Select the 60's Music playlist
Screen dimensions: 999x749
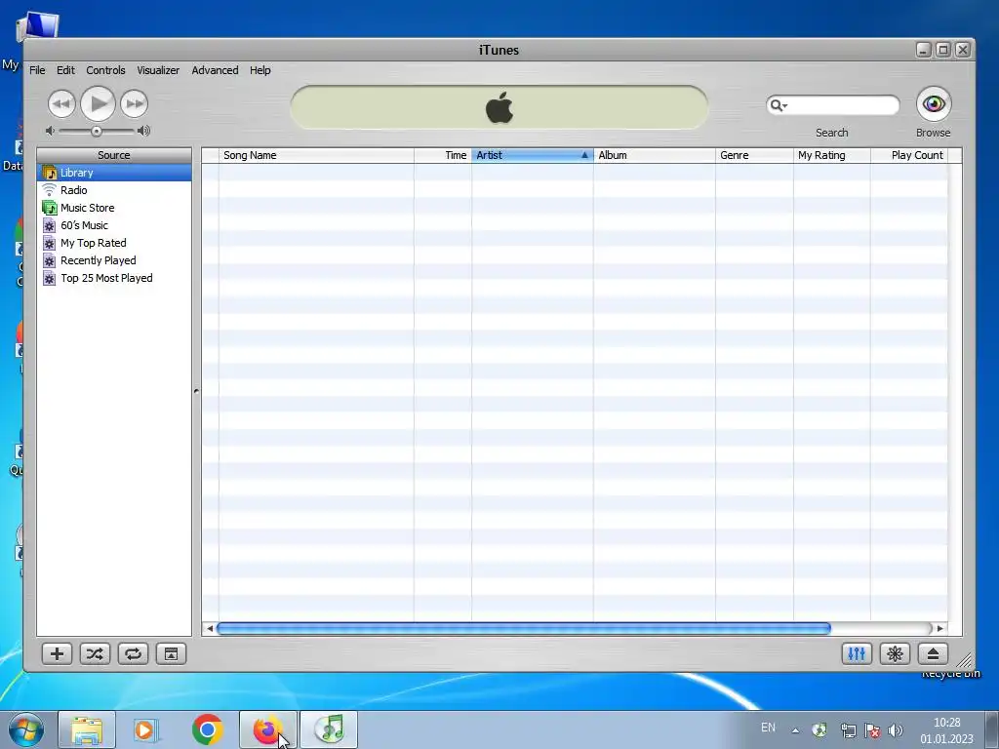coord(114,225)
